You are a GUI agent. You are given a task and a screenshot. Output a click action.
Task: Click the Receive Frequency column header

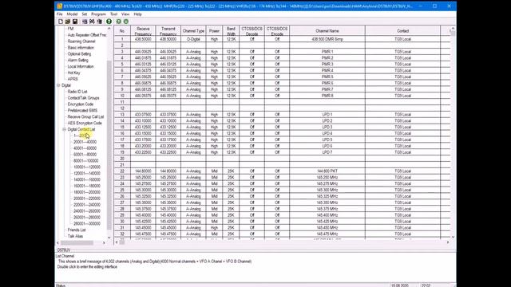pyautogui.click(x=143, y=31)
